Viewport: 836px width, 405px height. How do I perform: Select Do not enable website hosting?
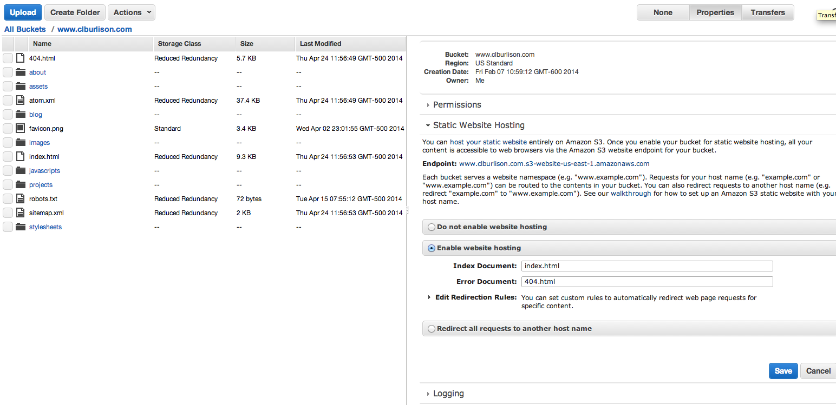click(432, 227)
